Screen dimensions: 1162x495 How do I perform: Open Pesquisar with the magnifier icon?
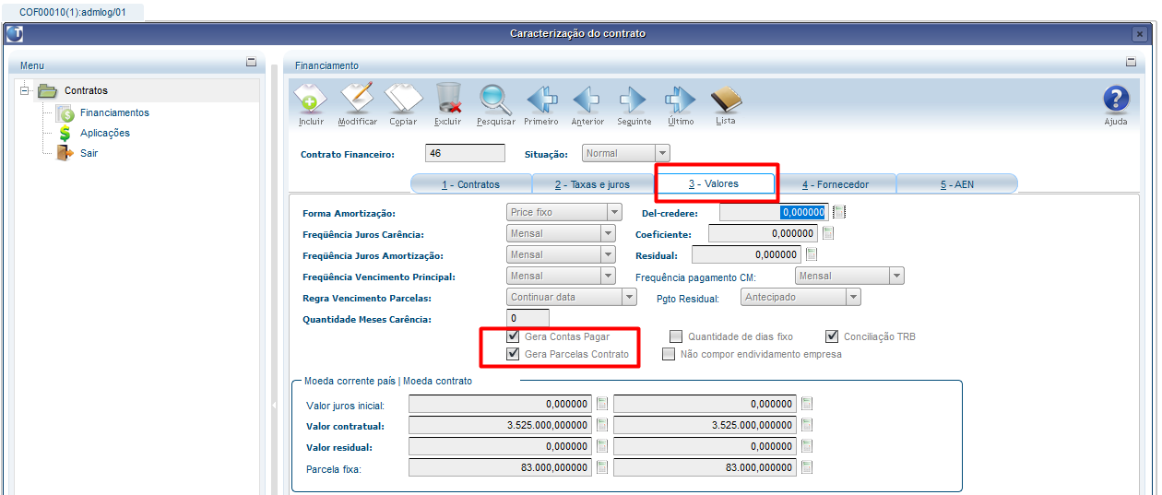coord(495,100)
